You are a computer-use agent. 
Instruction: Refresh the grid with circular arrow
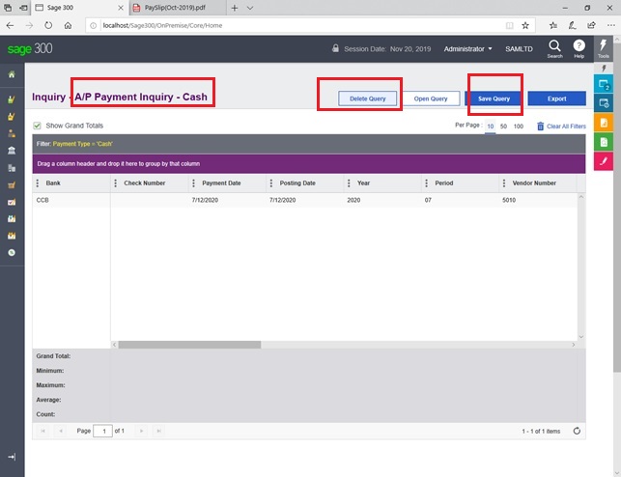tap(577, 431)
